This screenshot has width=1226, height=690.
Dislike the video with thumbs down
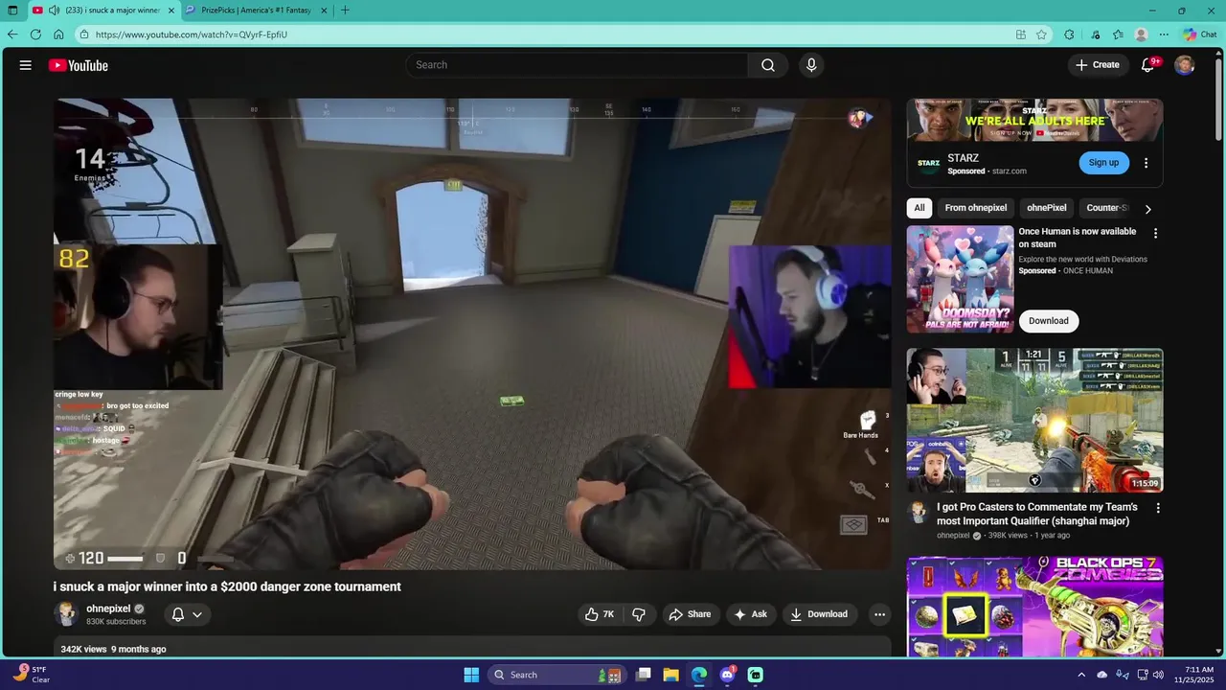[x=639, y=614]
